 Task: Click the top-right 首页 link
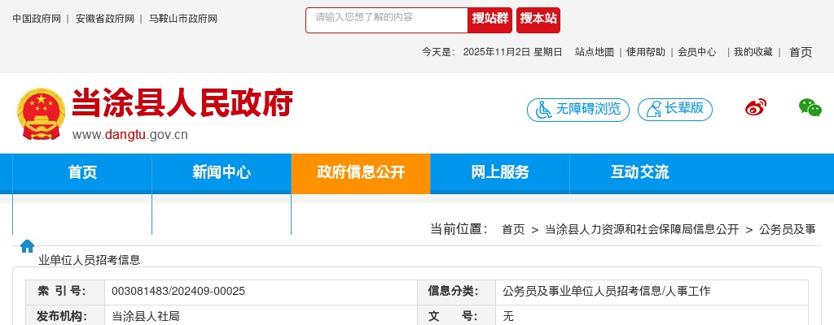pyautogui.click(x=801, y=52)
